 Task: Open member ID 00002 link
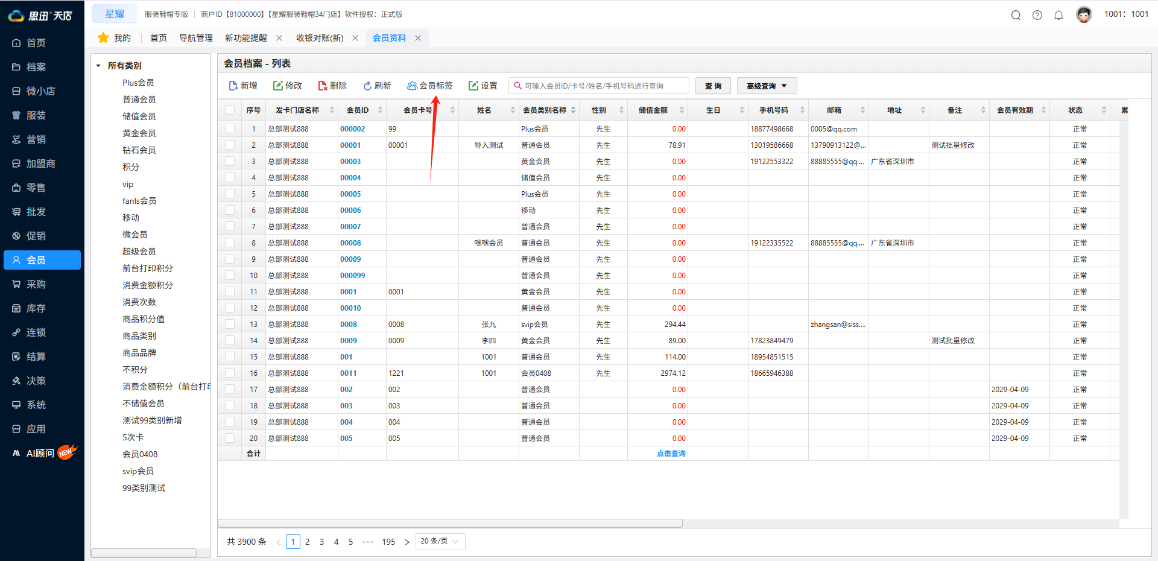click(352, 128)
